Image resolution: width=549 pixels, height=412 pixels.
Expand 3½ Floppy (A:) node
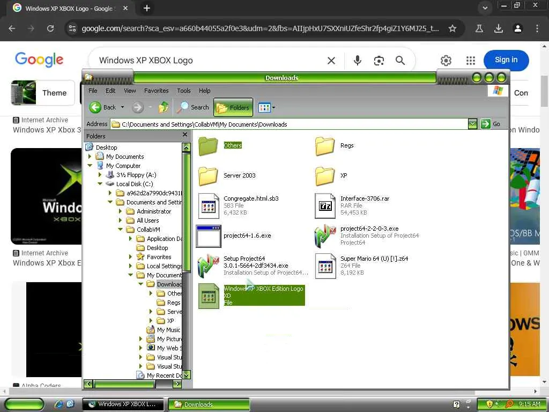point(100,174)
